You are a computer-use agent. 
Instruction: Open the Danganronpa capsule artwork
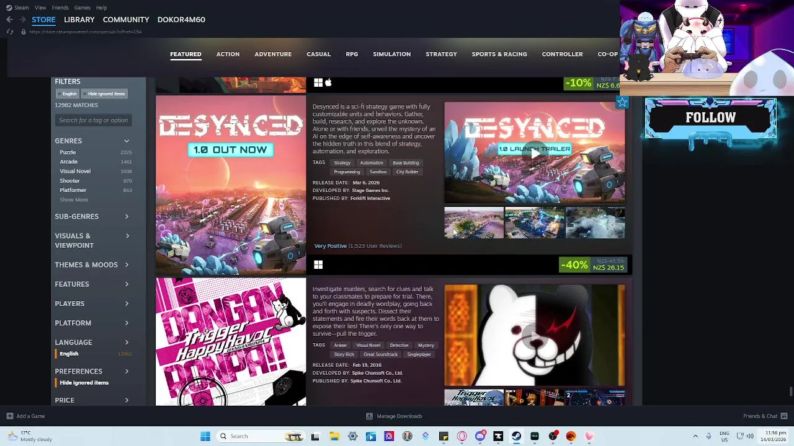tap(231, 342)
